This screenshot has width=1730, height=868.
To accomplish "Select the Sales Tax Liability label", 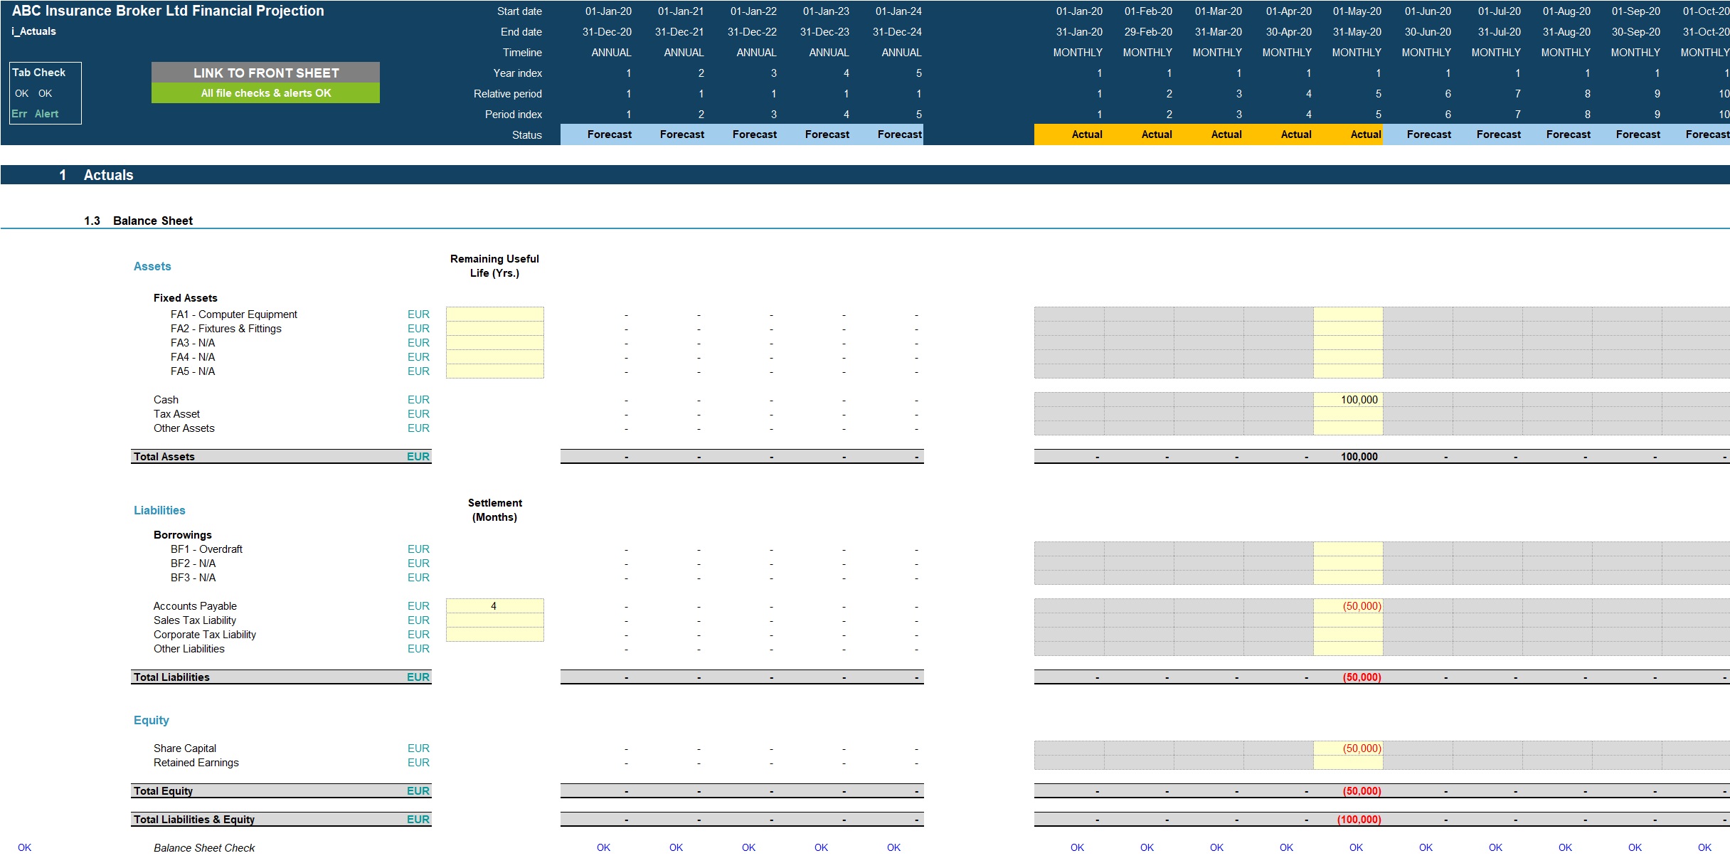I will [x=195, y=620].
